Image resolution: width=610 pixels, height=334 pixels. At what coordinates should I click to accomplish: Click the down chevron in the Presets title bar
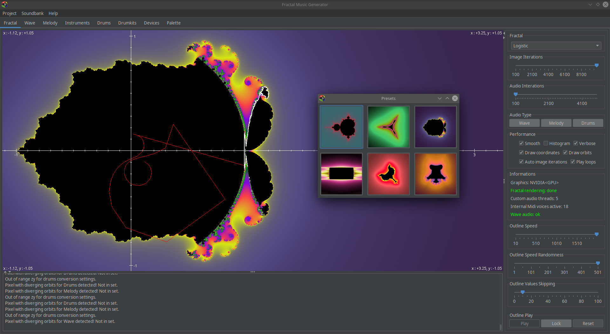coord(440,98)
